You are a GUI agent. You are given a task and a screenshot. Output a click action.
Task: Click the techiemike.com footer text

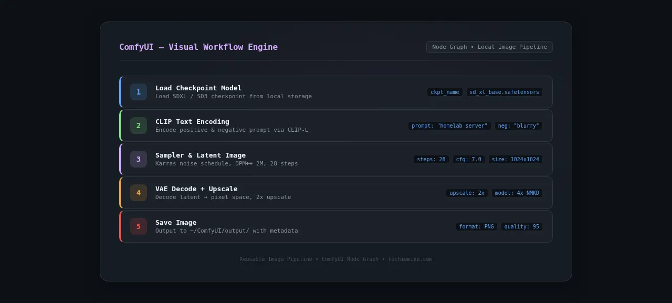(x=410, y=259)
